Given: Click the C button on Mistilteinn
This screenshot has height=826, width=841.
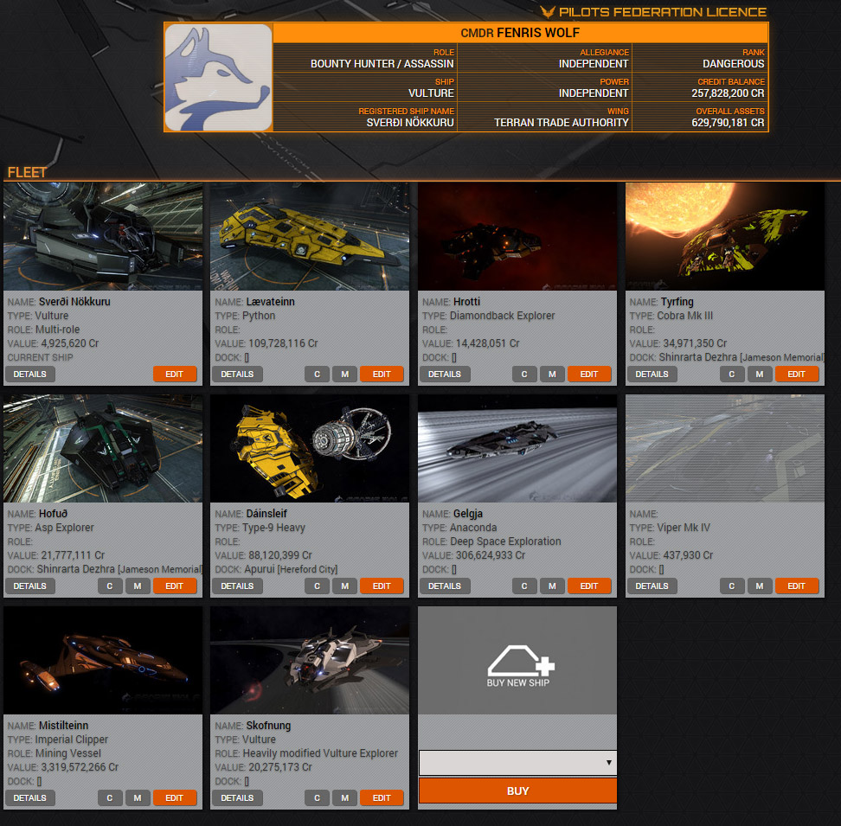Looking at the screenshot, I should point(110,797).
